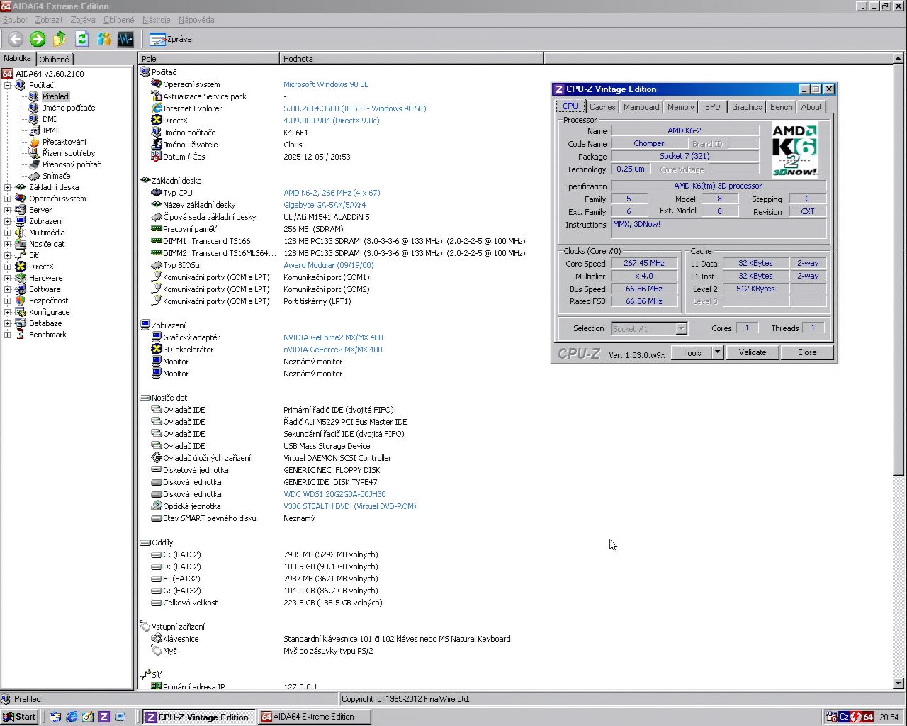Open the Nástroje menu
Viewport: 907px width, 726px height.
click(x=157, y=20)
